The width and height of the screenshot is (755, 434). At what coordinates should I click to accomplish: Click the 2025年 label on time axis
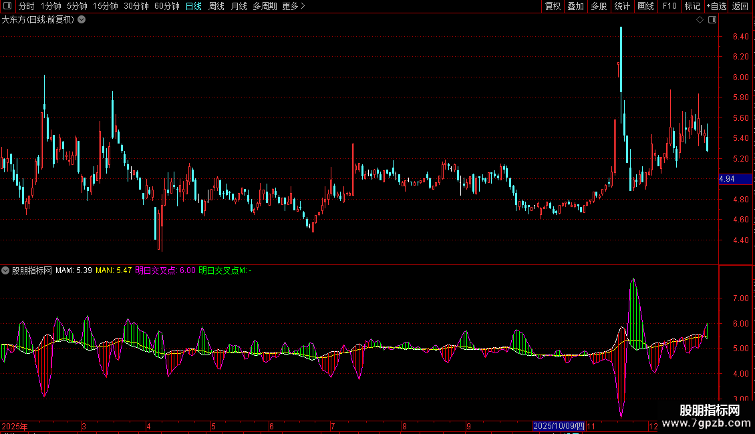pyautogui.click(x=15, y=426)
